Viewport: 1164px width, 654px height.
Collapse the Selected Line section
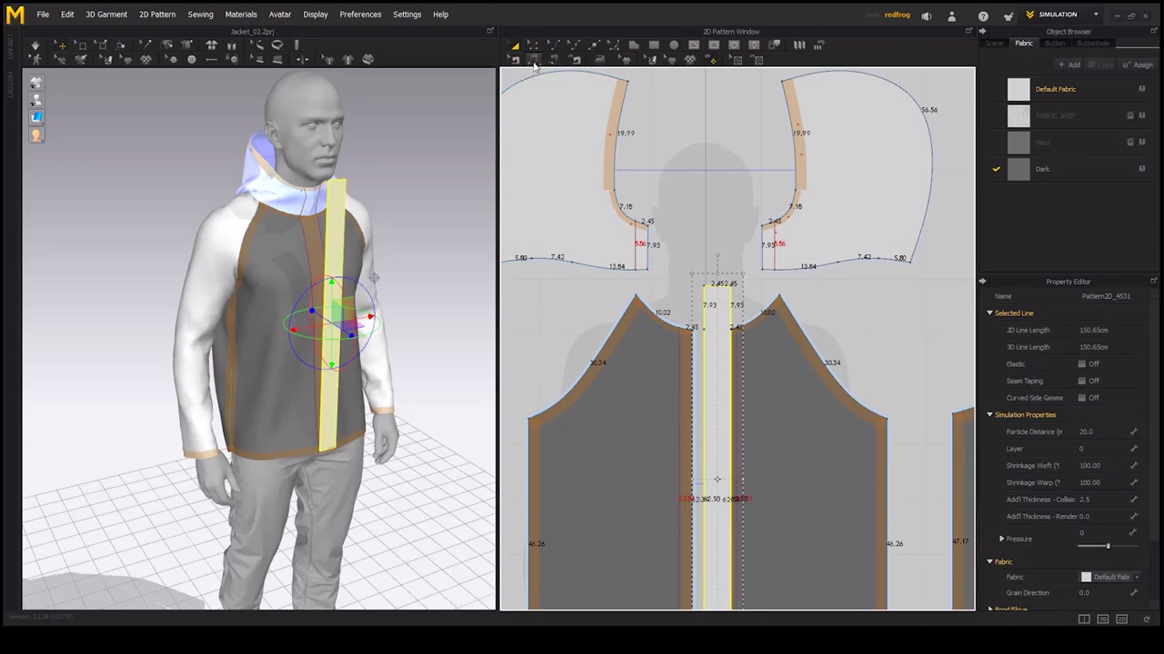989,312
